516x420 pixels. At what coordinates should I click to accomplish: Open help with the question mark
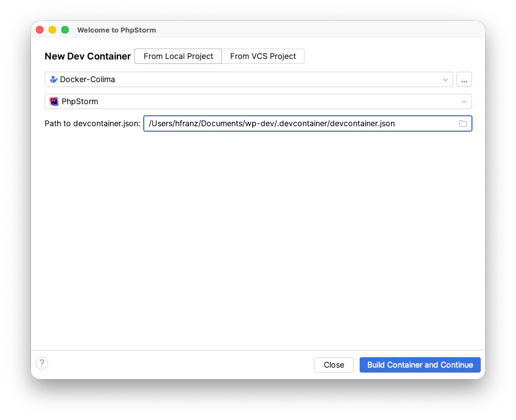pos(42,363)
